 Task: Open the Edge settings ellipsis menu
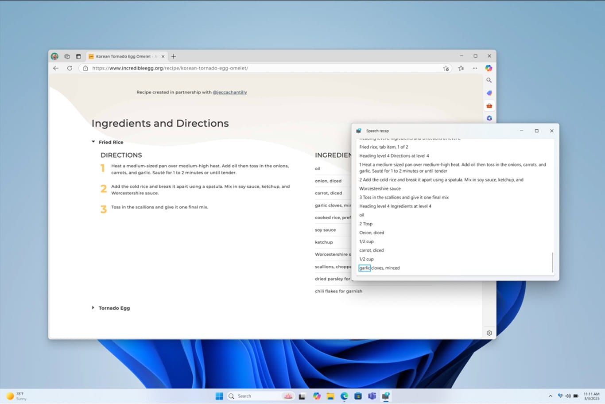point(474,68)
